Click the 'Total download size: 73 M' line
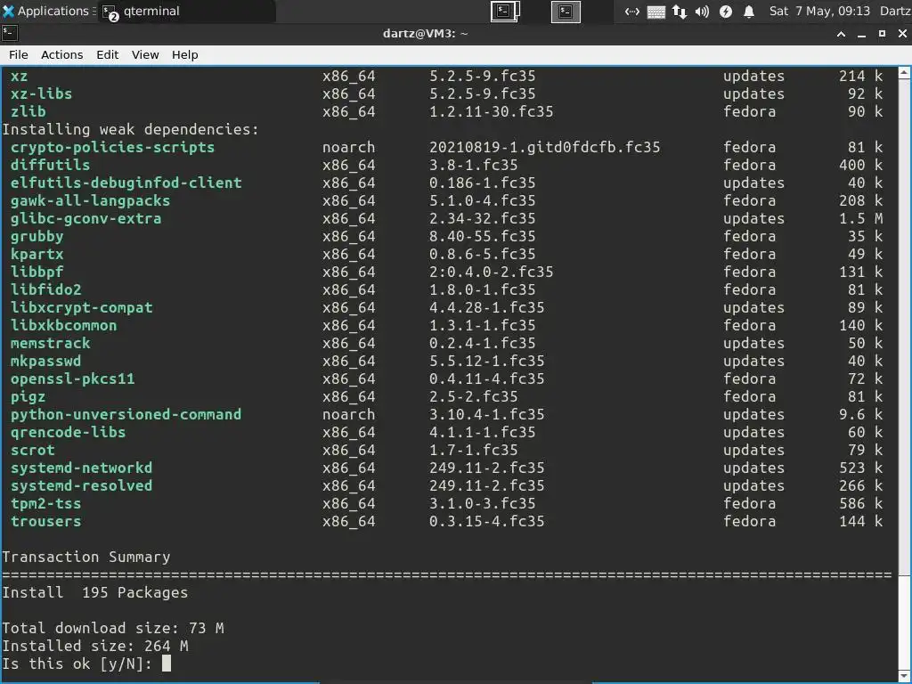 [x=113, y=628]
